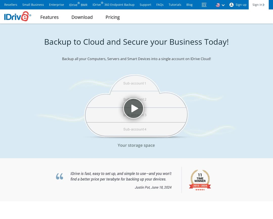
Task: Open IDrive 360 Endpoint Backup
Action: click(113, 4)
